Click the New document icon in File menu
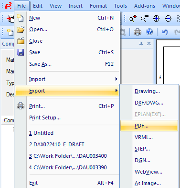This screenshot has height=188, width=180. pos(21,18)
